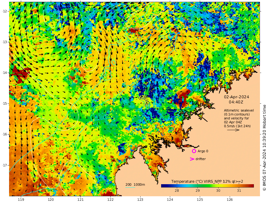The image size is (266, 205).
Task: Click the 'and velocity for' legend line
Action: pyautogui.click(x=236, y=118)
